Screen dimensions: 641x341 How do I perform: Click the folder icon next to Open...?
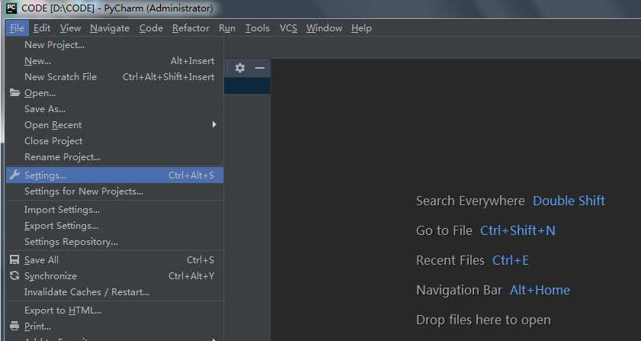pyautogui.click(x=14, y=92)
